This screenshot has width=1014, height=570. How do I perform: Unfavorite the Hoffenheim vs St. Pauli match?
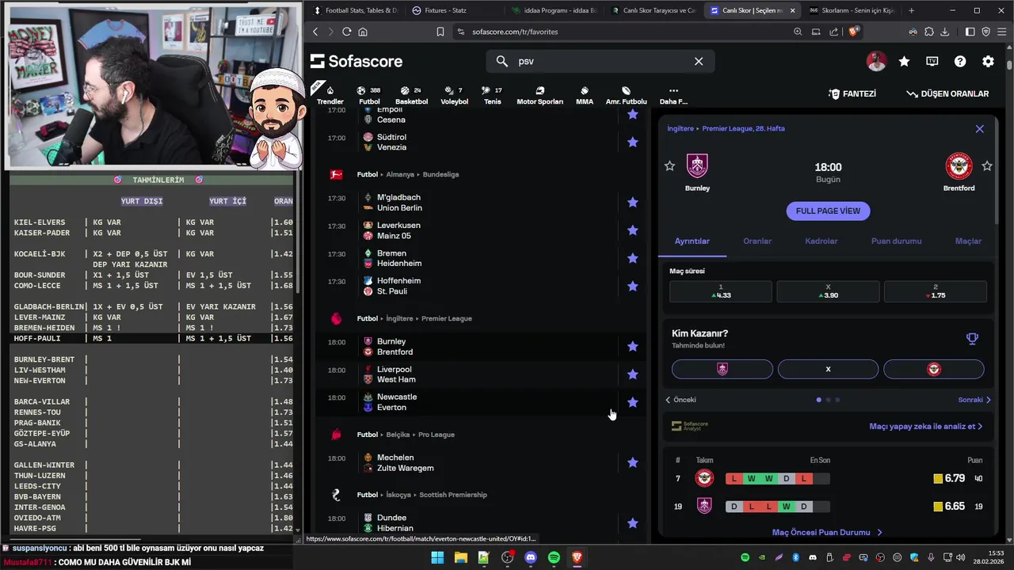pos(632,286)
